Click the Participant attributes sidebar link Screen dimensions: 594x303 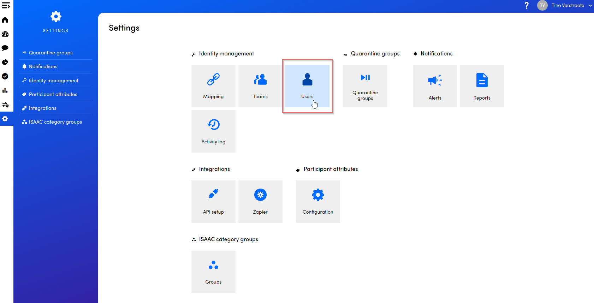coord(53,94)
